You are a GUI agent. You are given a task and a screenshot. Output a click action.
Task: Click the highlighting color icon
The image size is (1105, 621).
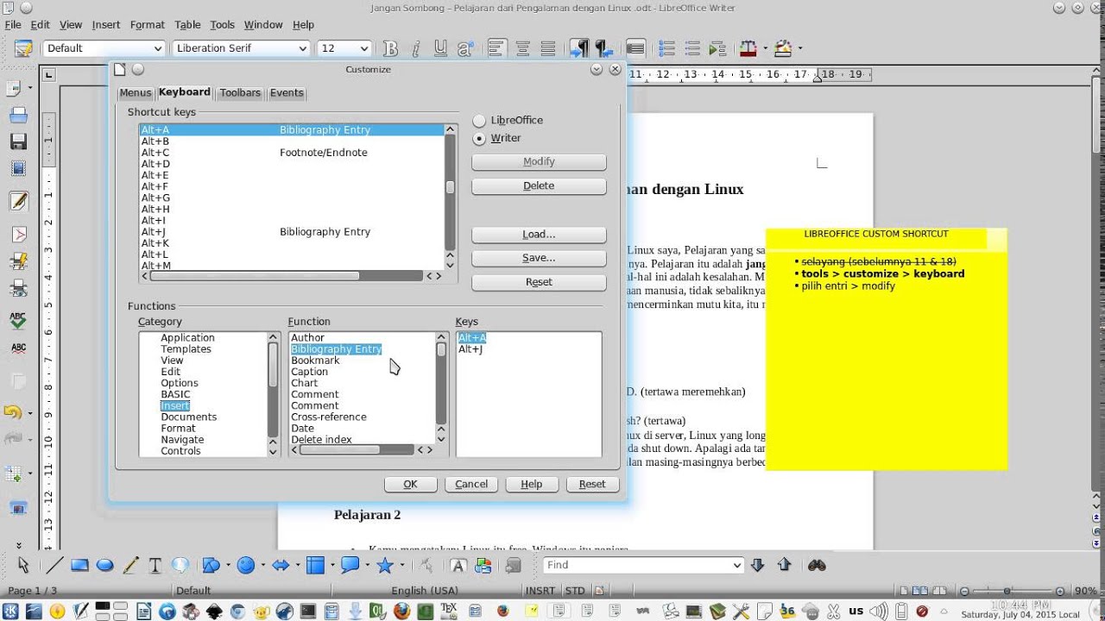(783, 48)
